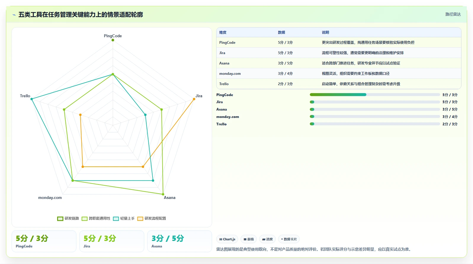Click the PingCode radar axis label
Screen dimensions: 473x264
coord(113,36)
